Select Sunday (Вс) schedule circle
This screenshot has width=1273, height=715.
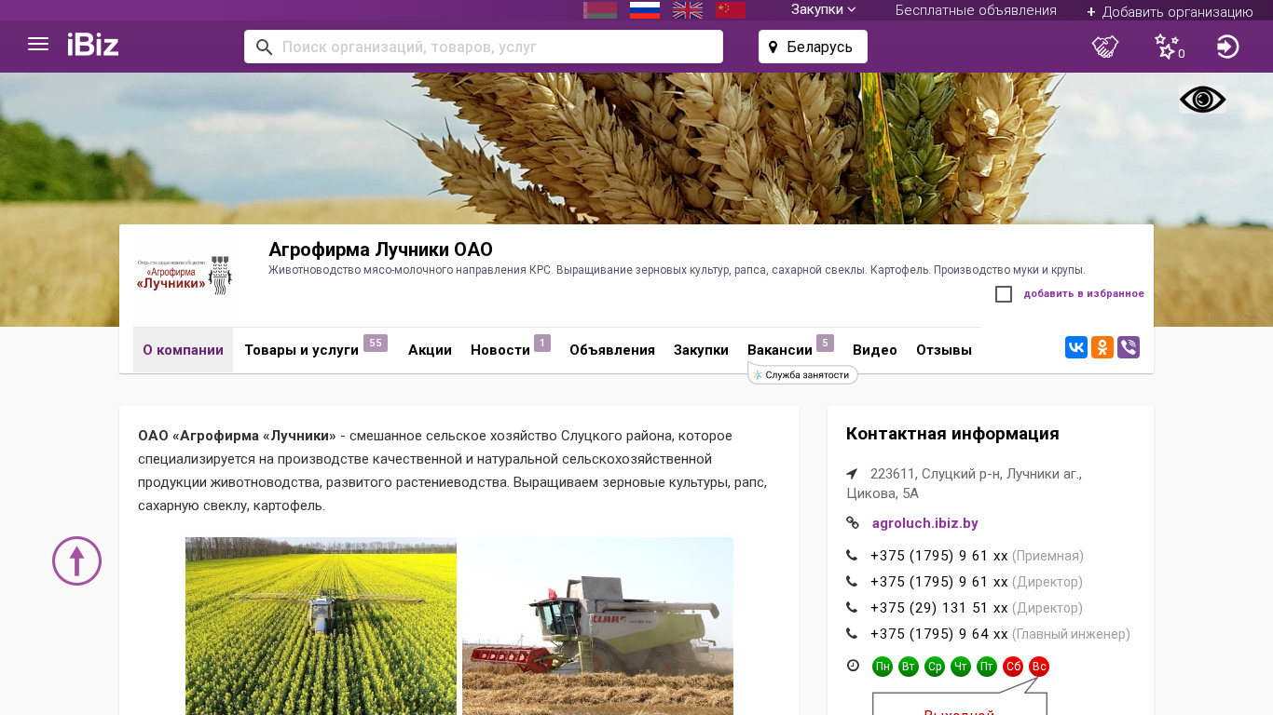(x=1039, y=667)
